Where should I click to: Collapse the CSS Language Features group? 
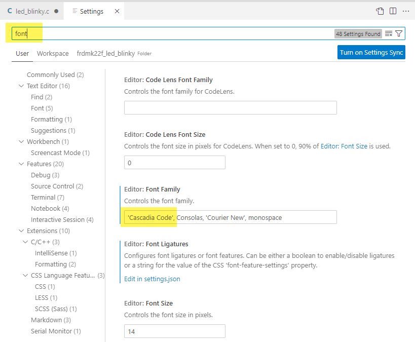(x=25, y=276)
